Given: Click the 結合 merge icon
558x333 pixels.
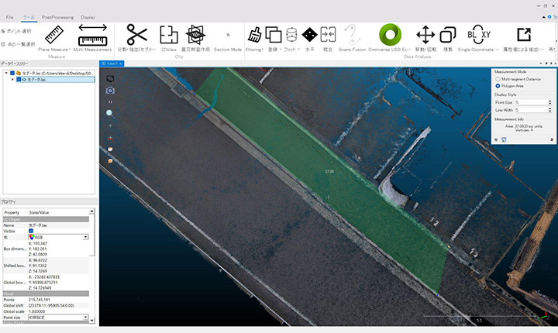Looking at the screenshot, I should tap(328, 35).
